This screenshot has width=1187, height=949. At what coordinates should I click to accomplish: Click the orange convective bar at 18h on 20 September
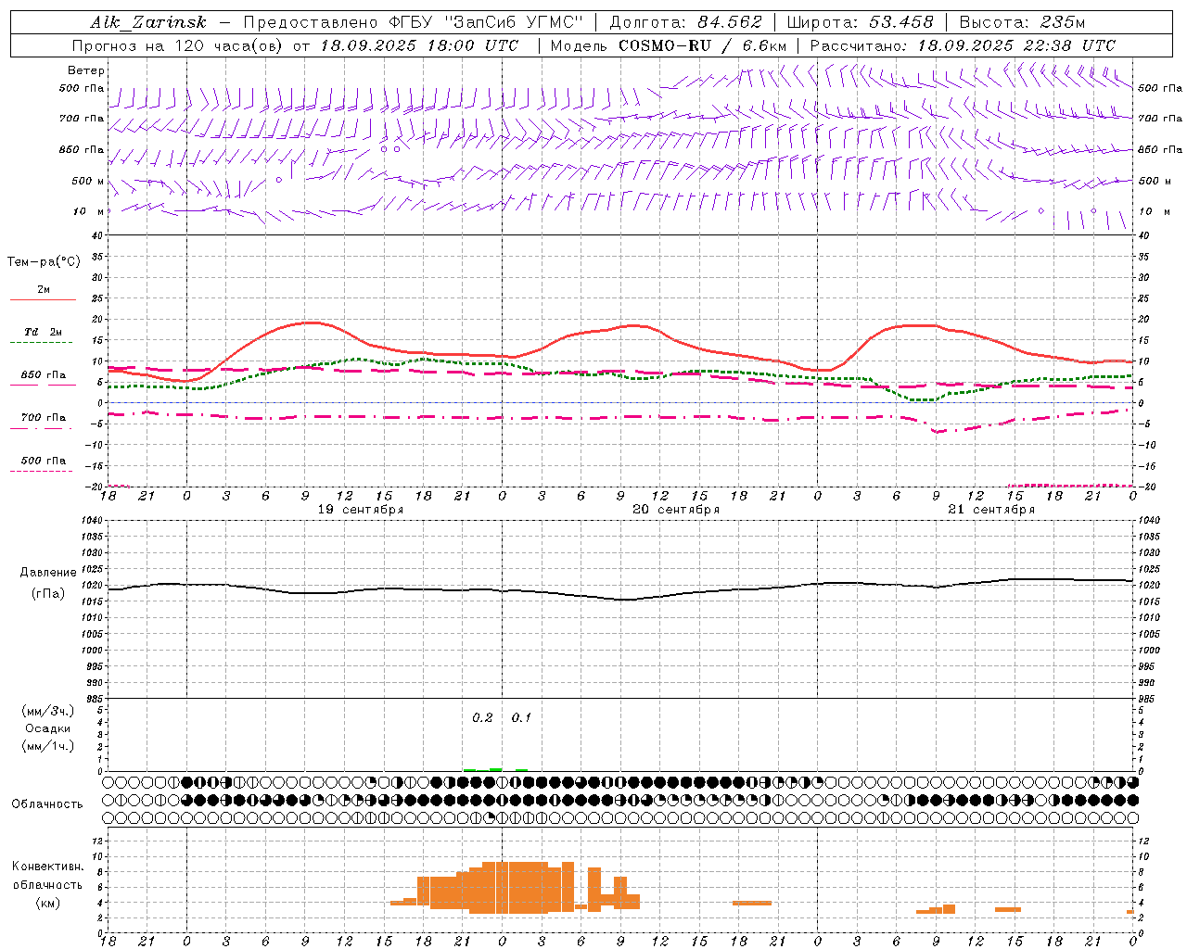751,903
